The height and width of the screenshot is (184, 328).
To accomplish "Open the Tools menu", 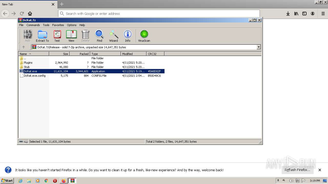I will pyautogui.click(x=46, y=25).
